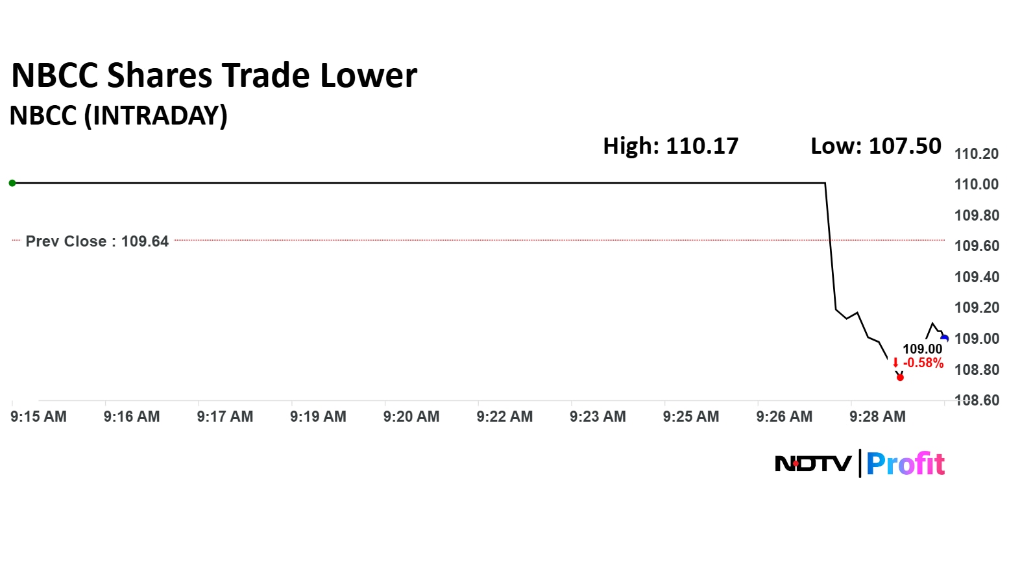Click the 109.00 current price callout

point(922,349)
